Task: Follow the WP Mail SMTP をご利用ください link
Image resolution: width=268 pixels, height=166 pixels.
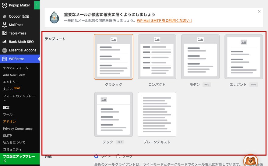Action: click(164, 20)
